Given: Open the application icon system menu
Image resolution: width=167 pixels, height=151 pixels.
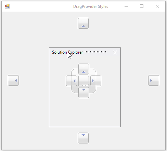Looking at the screenshot, I should 7,6.
